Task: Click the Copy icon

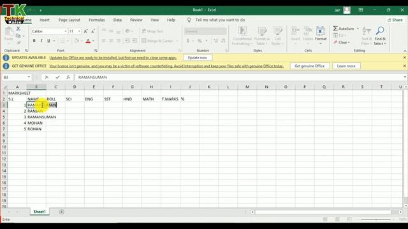Action: click(18, 36)
